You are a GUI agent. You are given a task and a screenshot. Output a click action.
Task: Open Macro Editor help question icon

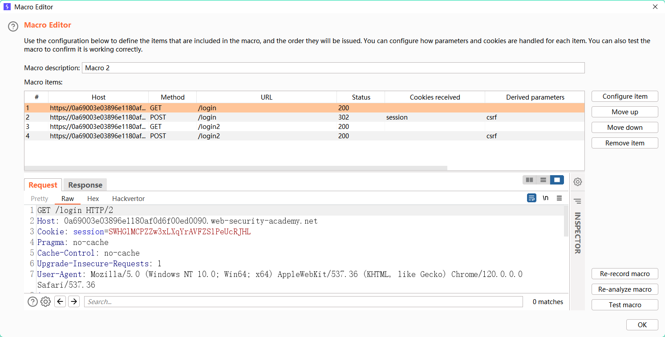pyautogui.click(x=13, y=27)
